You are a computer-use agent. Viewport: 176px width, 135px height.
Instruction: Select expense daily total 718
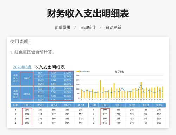(105, 123)
